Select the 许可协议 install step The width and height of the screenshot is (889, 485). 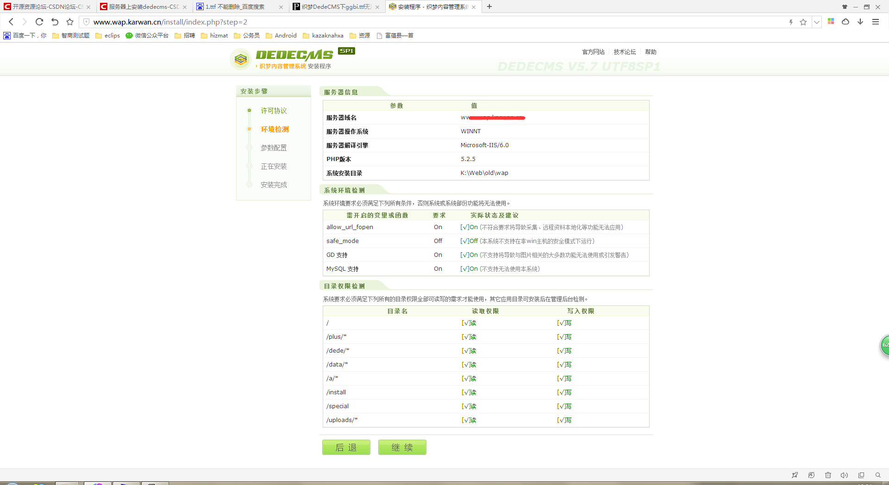[274, 111]
